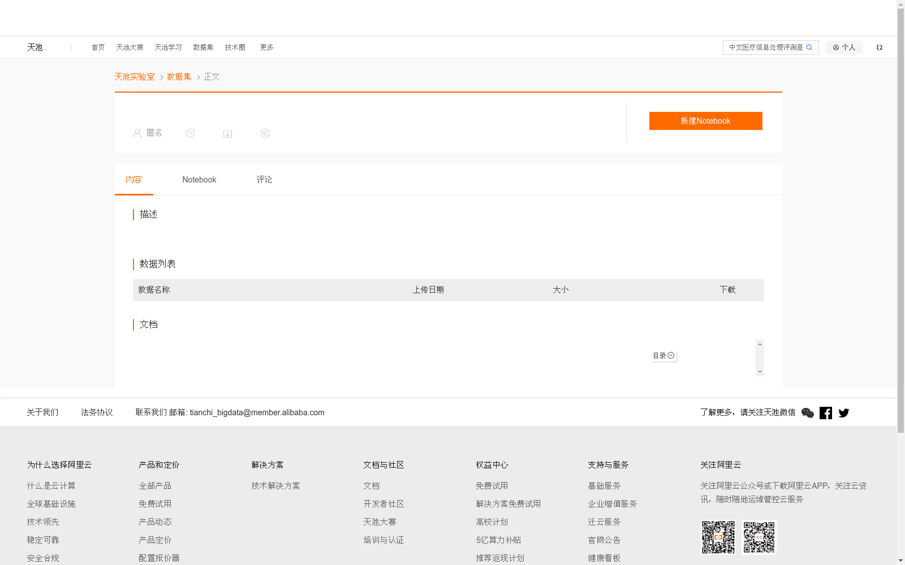The height and width of the screenshot is (565, 905).
Task: Expand the 目录 table of contents
Action: (663, 356)
